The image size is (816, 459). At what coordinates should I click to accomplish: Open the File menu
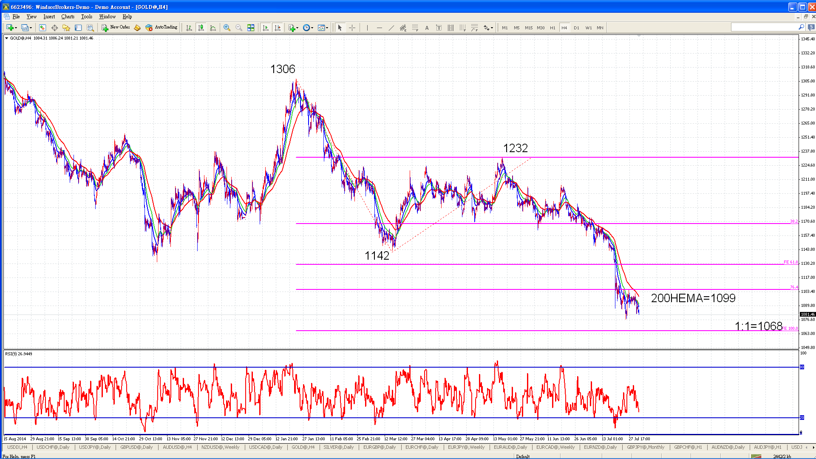(16, 17)
